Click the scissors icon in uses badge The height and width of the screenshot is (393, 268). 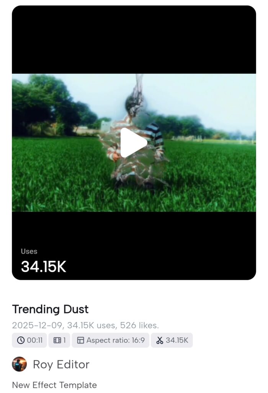160,340
